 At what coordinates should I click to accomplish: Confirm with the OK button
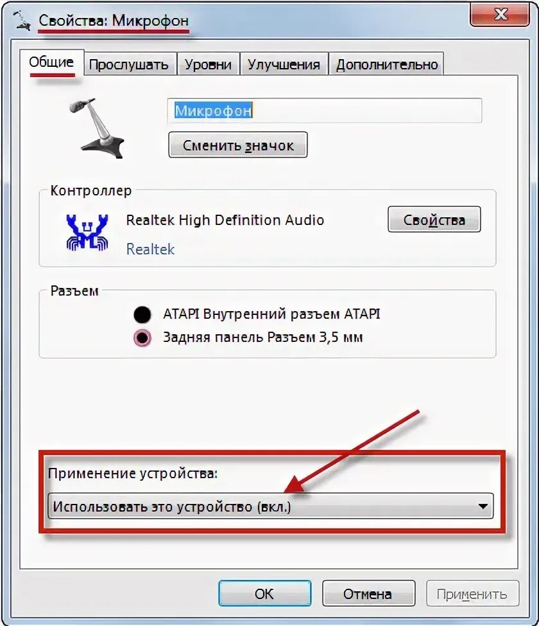[x=265, y=594]
